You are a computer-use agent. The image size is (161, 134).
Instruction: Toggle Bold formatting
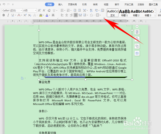coord(4,15)
